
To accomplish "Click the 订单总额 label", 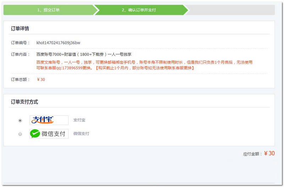I will (20, 79).
